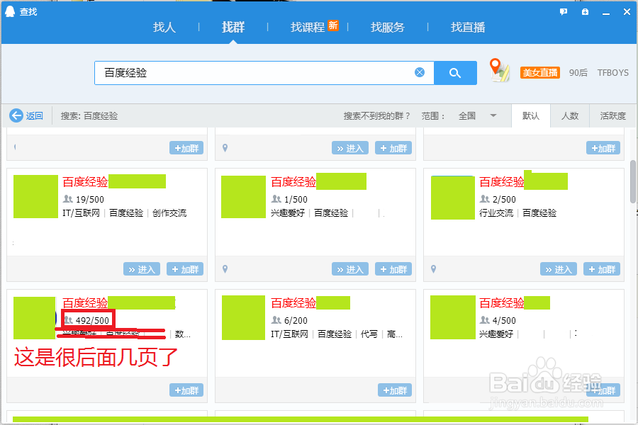The image size is (638, 425).
Task: Click member icon beside 6/200
Action: pos(276,320)
